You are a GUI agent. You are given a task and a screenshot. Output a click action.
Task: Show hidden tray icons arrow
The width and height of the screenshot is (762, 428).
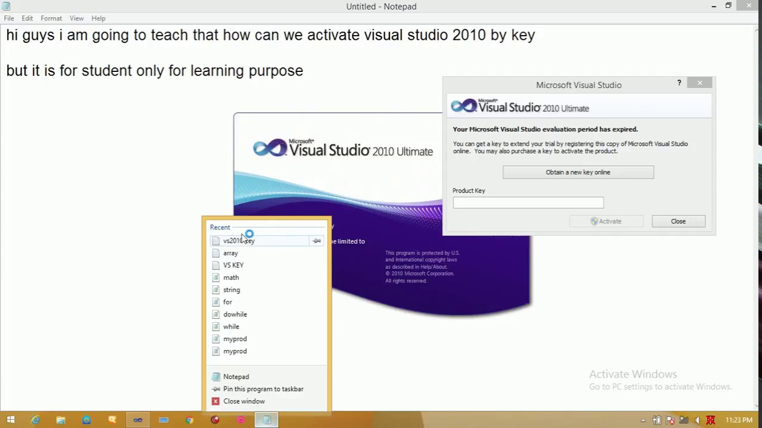pyautogui.click(x=643, y=420)
